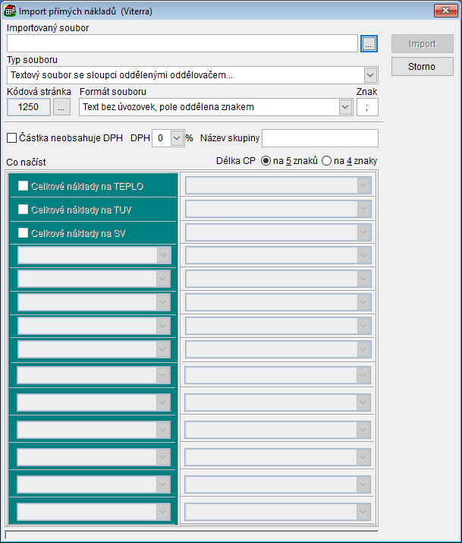The image size is (462, 543).
Task: Enable the Částka neobsahuje DPH checkbox
Action: pyautogui.click(x=11, y=138)
